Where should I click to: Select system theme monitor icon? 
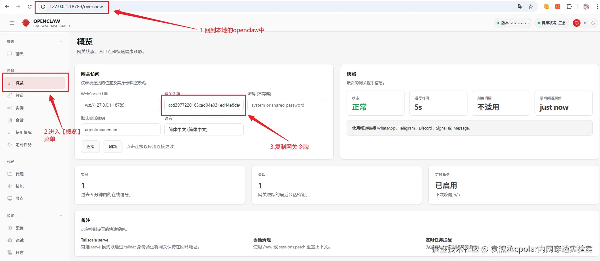click(x=577, y=23)
